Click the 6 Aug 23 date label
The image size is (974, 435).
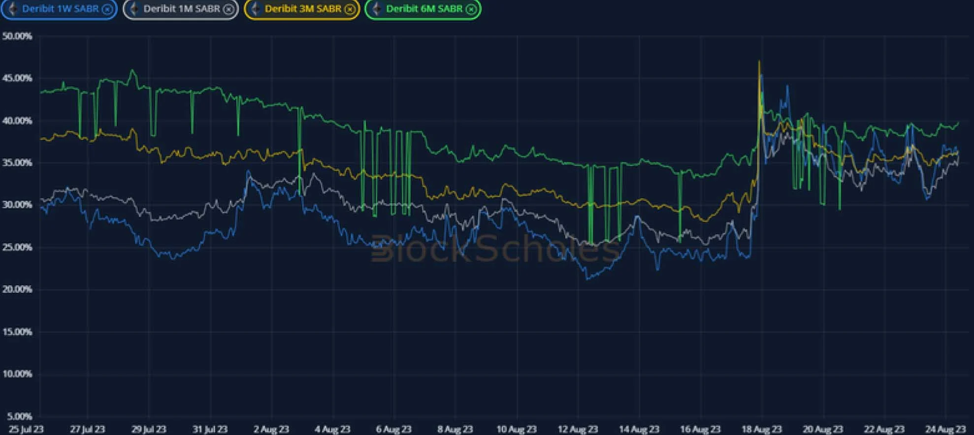click(393, 429)
